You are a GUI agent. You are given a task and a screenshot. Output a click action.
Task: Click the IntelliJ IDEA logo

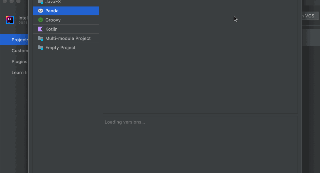[x=10, y=20]
